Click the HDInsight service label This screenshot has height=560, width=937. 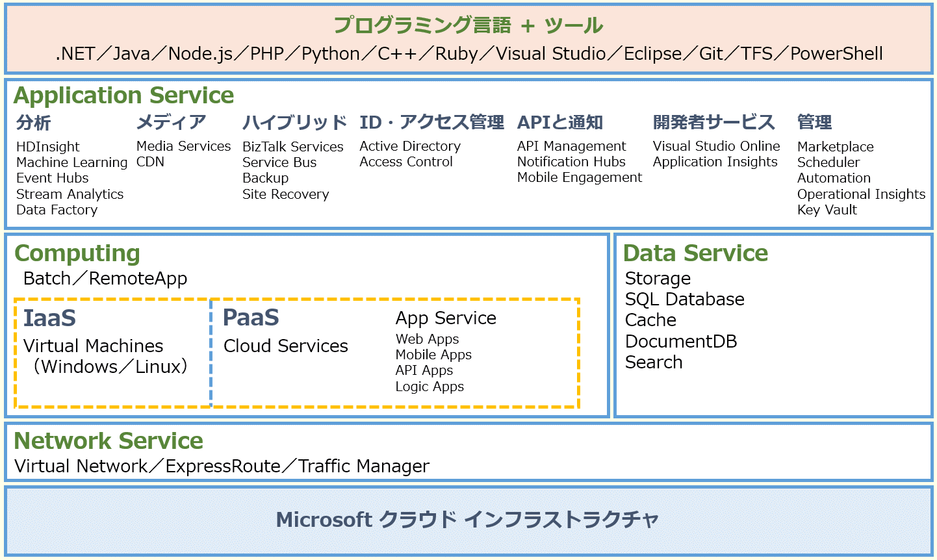point(48,147)
